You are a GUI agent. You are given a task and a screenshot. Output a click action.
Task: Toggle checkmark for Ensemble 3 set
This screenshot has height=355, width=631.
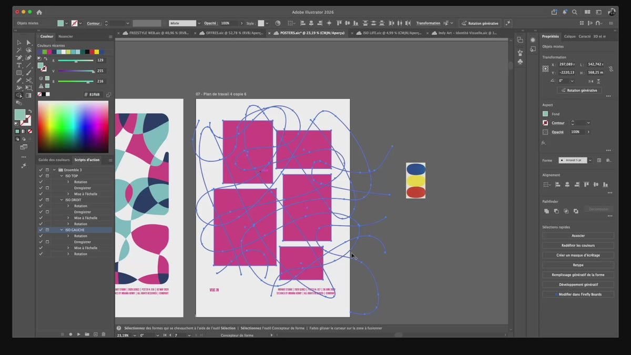pyautogui.click(x=40, y=170)
